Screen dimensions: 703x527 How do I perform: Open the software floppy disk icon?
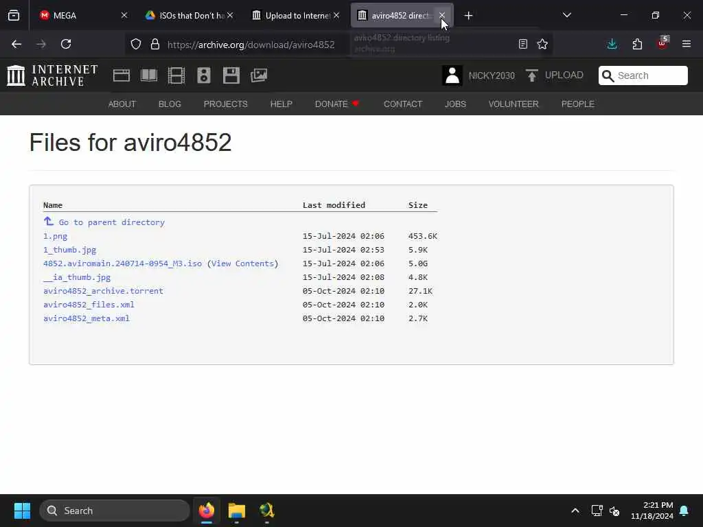click(x=231, y=75)
